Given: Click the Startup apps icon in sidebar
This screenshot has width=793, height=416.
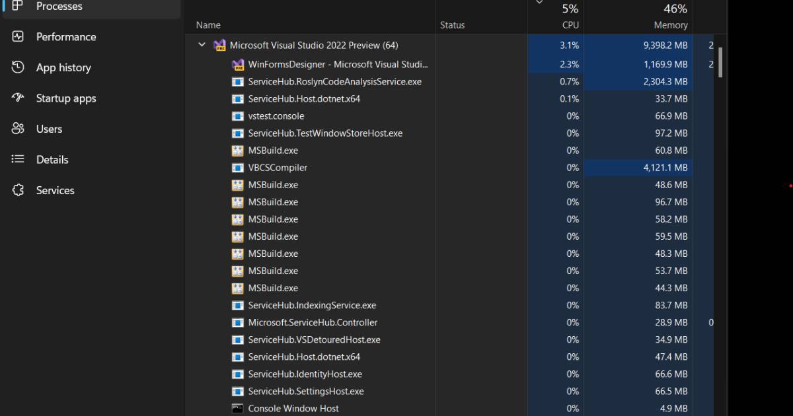Looking at the screenshot, I should [19, 98].
